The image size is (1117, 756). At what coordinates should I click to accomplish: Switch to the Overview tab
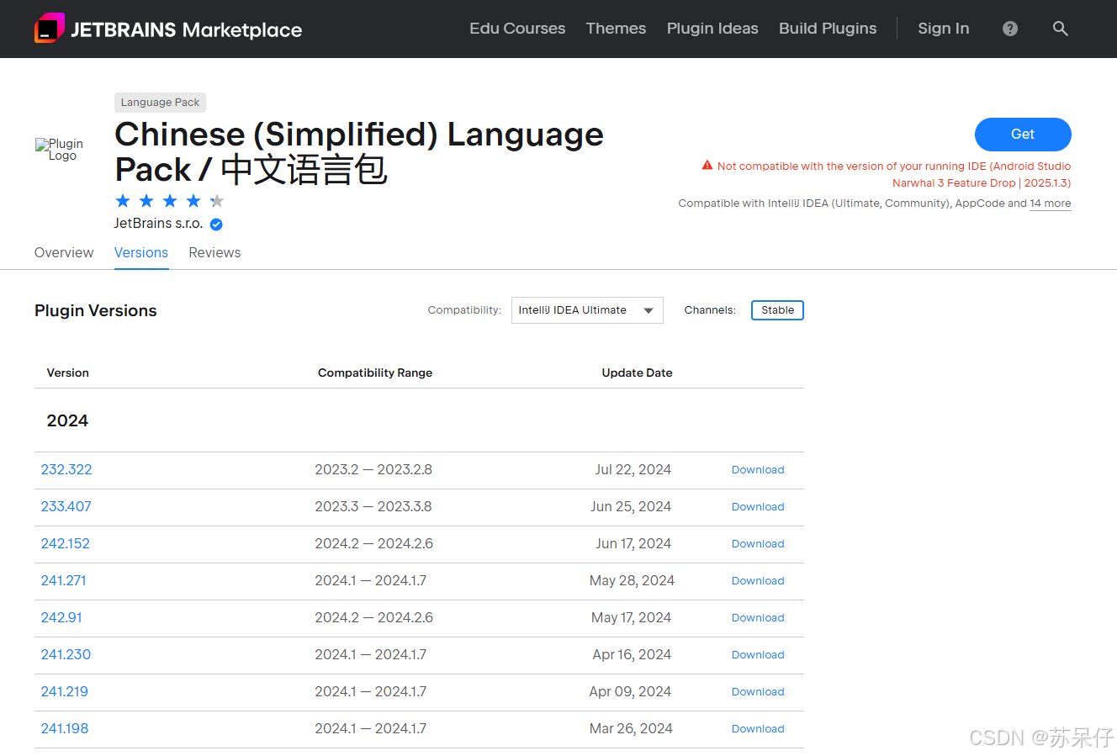click(x=64, y=252)
